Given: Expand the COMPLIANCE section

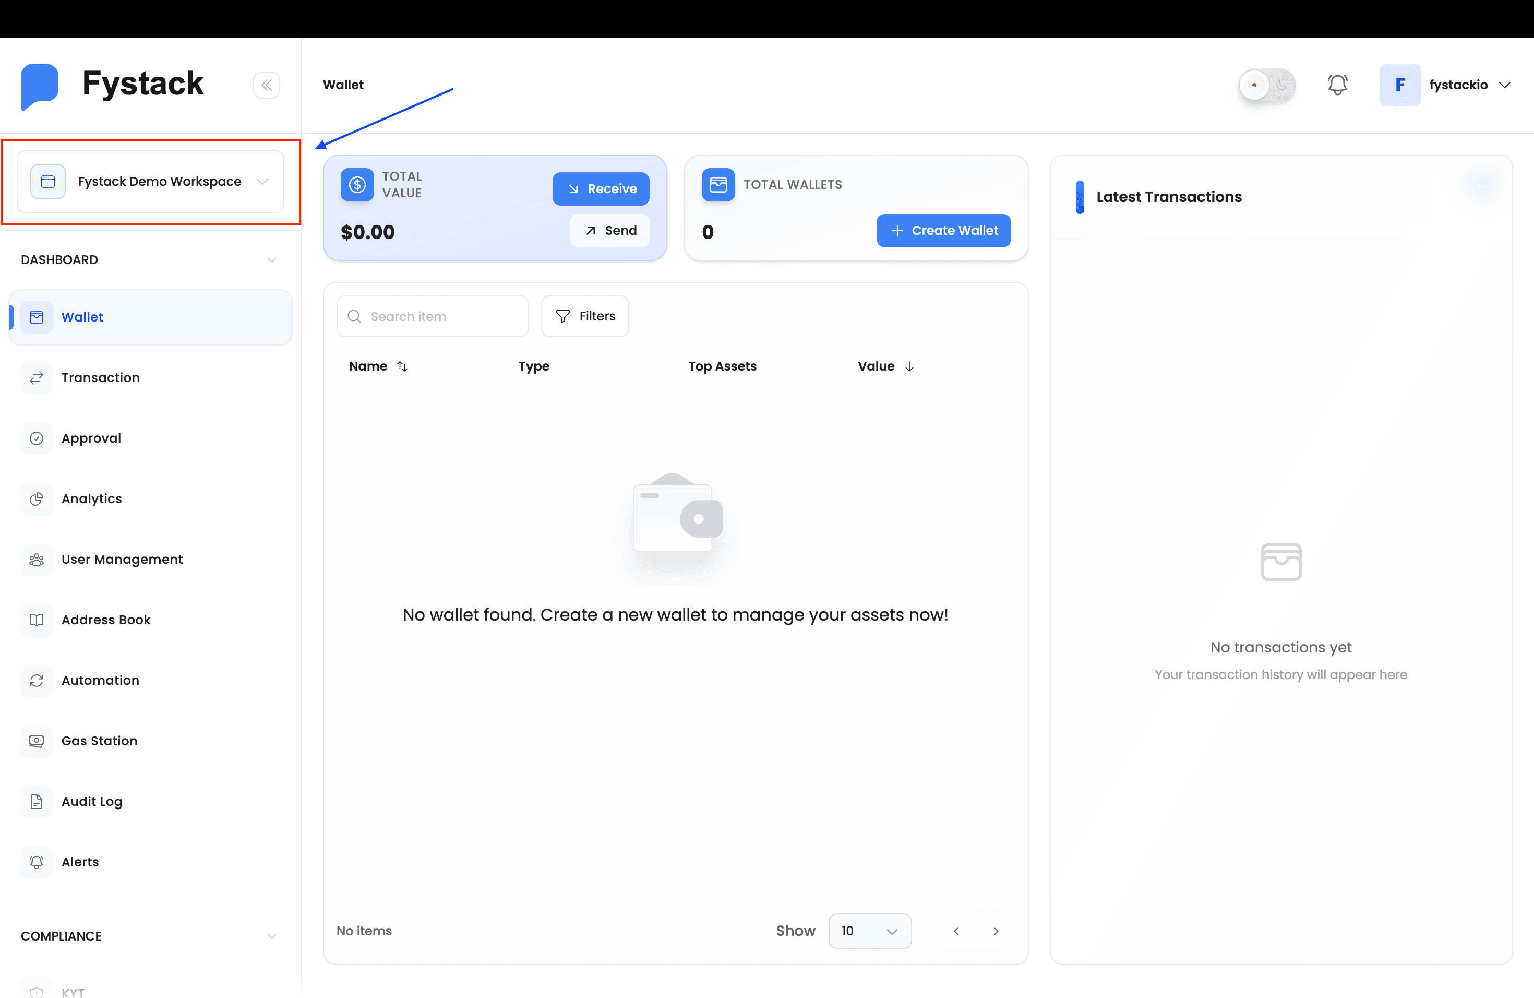Looking at the screenshot, I should [272, 936].
